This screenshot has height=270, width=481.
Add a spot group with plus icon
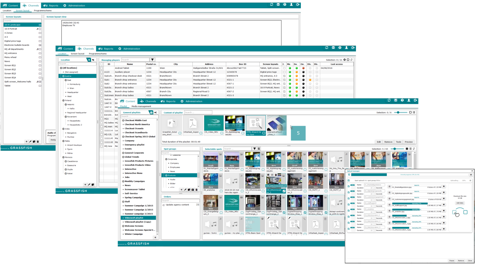[181, 190]
